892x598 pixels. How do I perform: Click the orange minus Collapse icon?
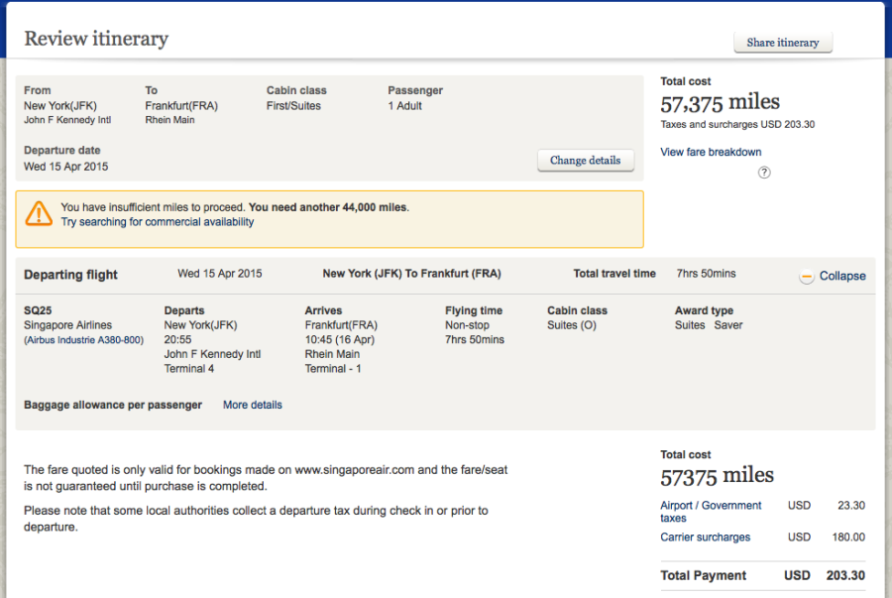[x=807, y=277]
